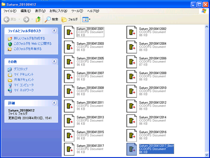This screenshot has width=210, height=158.
Task: Click このフォルダを共有する link
Action: (28, 49)
